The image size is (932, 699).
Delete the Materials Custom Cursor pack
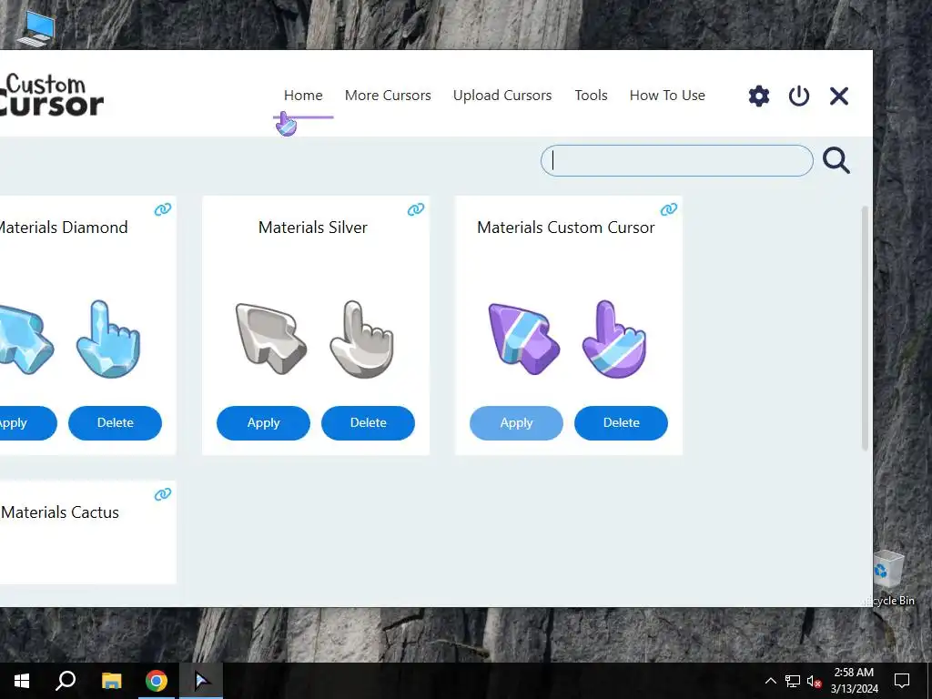[x=621, y=423]
